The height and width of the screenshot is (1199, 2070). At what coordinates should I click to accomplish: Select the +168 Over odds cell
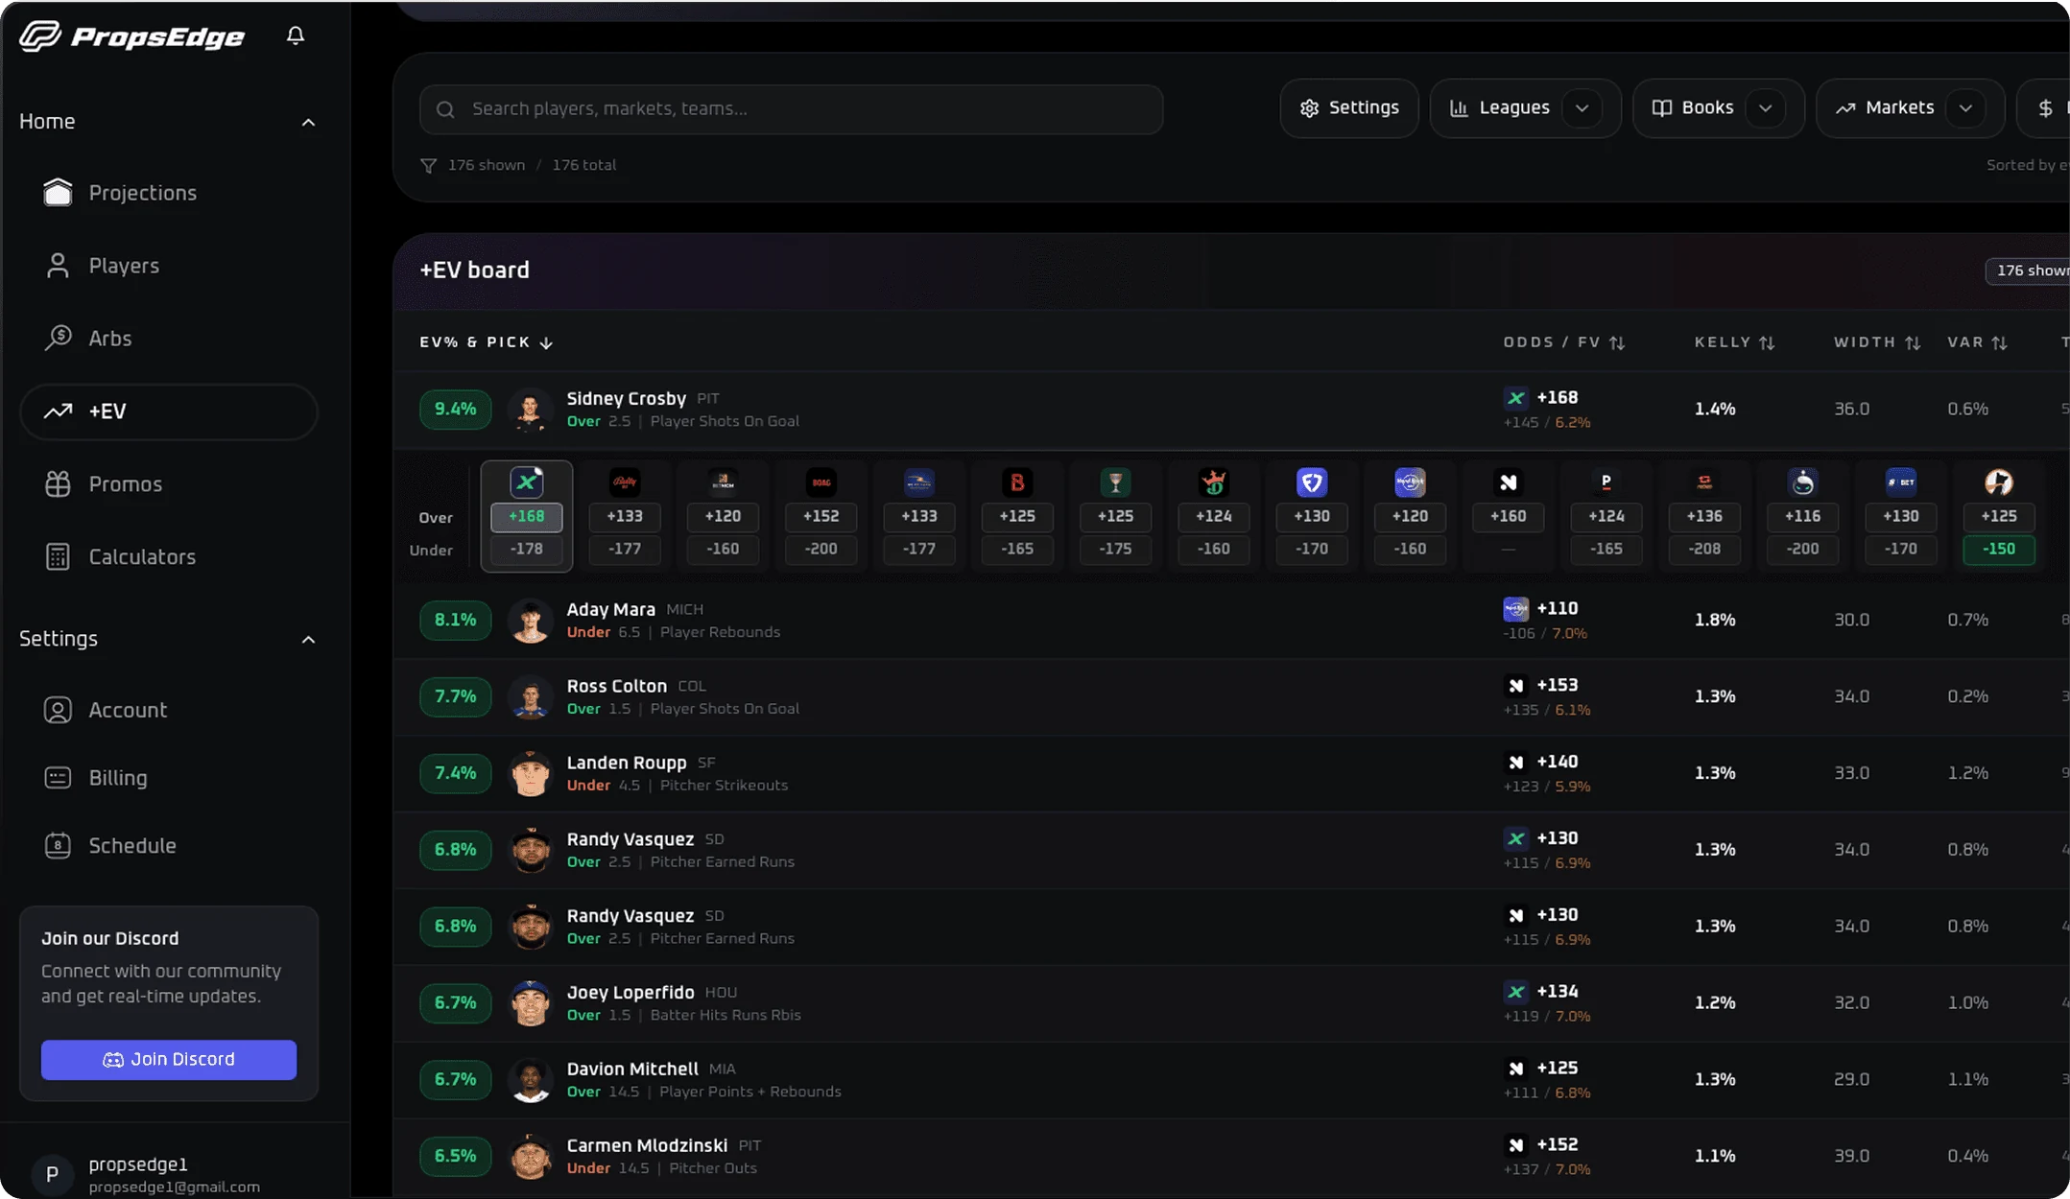tap(527, 516)
